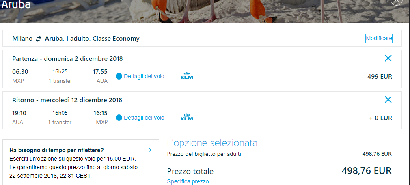Expand the time-to-think option chevron
410x185 pixels.
[x=149, y=150]
